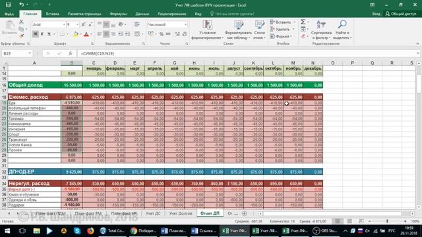Open Firefox from the taskbar
Image resolution: width=422 pixels, height=237 pixels.
90,230
